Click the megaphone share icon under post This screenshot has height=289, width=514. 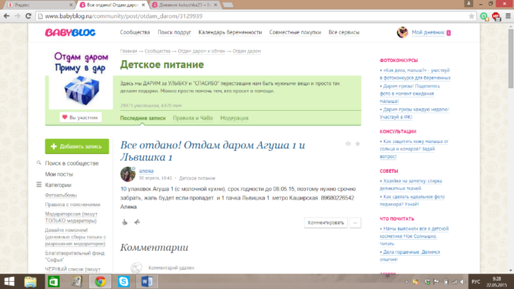(x=137, y=222)
